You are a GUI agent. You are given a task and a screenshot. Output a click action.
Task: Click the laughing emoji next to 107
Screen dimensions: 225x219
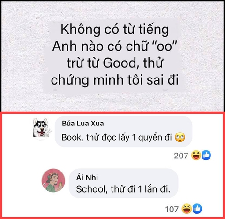pyautogui.click(x=187, y=209)
